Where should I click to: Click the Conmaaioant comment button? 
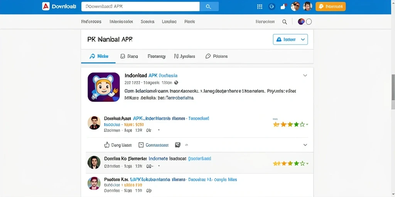point(154,145)
